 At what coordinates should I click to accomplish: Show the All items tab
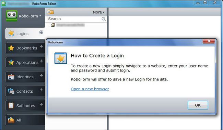point(25,120)
